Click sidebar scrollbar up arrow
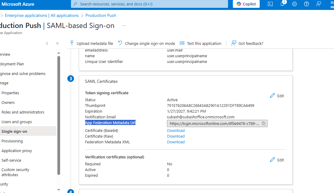 pyautogui.click(x=59, y=53)
